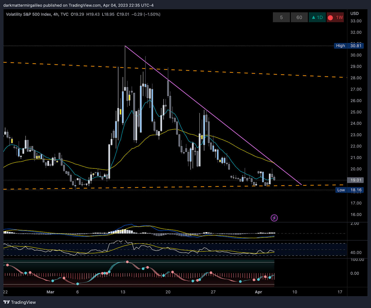Select the pink descending trendline
The image size is (371, 308).
point(213,115)
